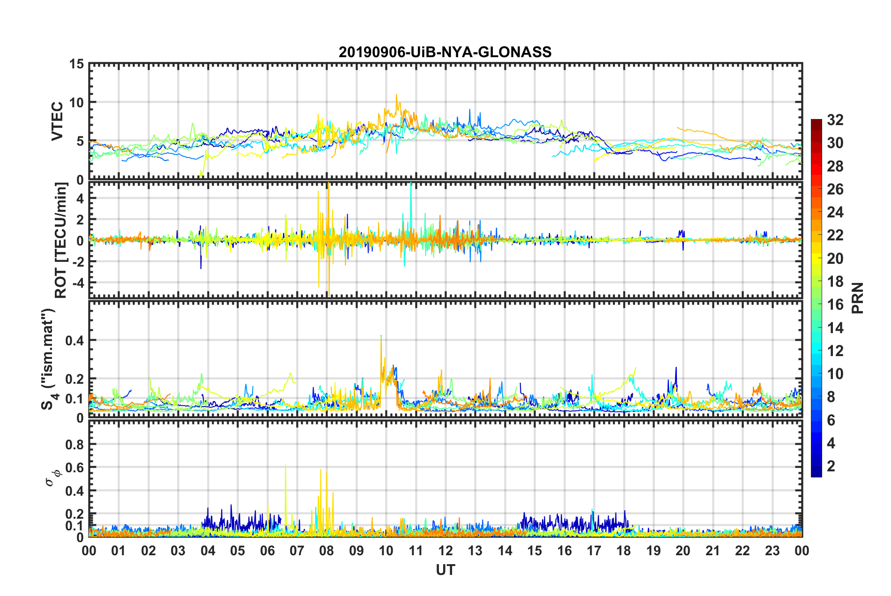Click the 26 tick label on PRN colorbar

(x=835, y=189)
